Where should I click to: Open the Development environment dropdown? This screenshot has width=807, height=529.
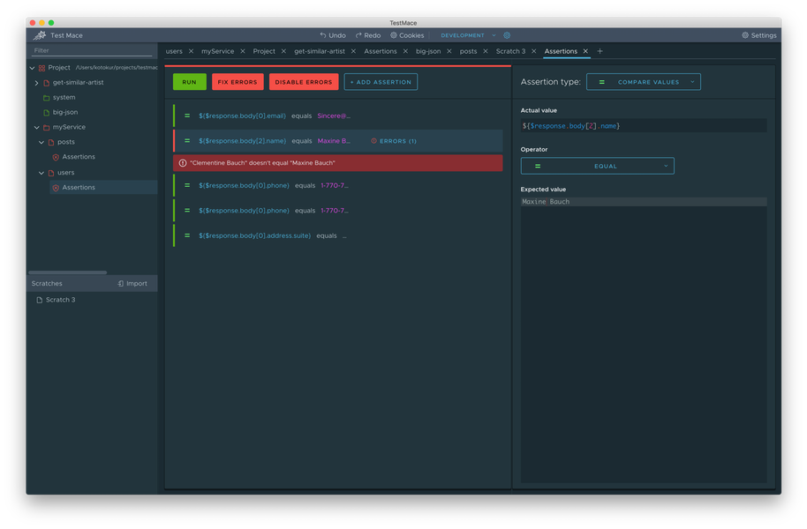click(469, 35)
